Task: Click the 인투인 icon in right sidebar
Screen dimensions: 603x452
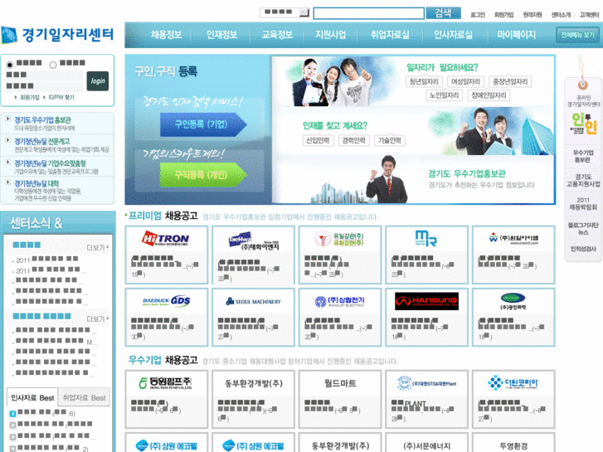Action: (x=583, y=124)
